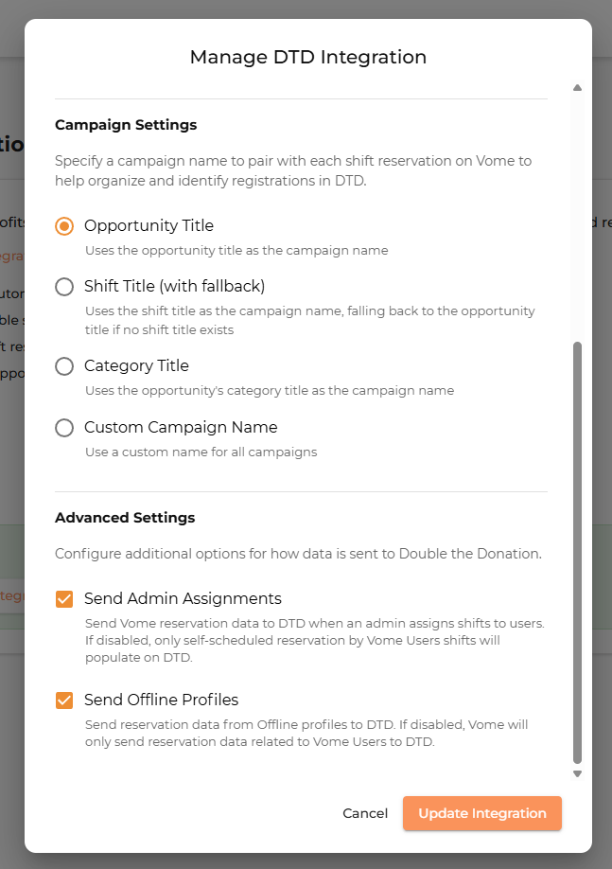Click the scrollbar up arrow
Screen dimensions: 612x869
pos(577,88)
